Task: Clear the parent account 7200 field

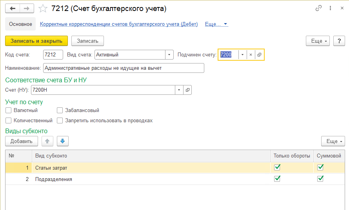Action: (251, 55)
